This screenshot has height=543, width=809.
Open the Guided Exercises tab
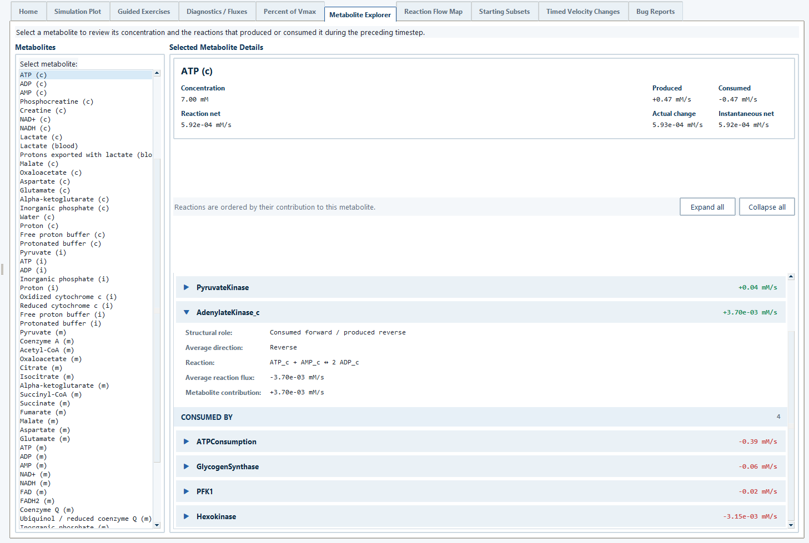tap(144, 12)
